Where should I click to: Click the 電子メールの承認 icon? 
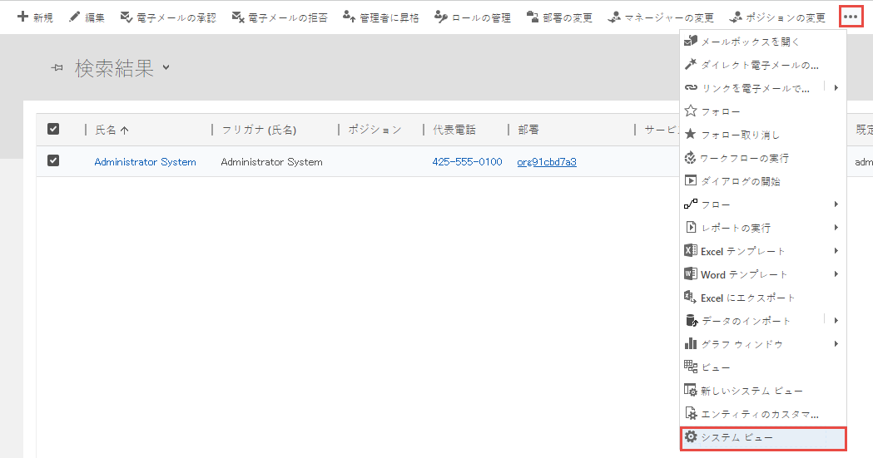126,17
